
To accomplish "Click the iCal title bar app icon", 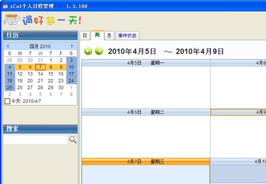I will click(5, 6).
